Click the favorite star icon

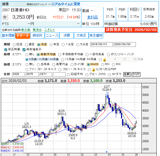pos(5,17)
